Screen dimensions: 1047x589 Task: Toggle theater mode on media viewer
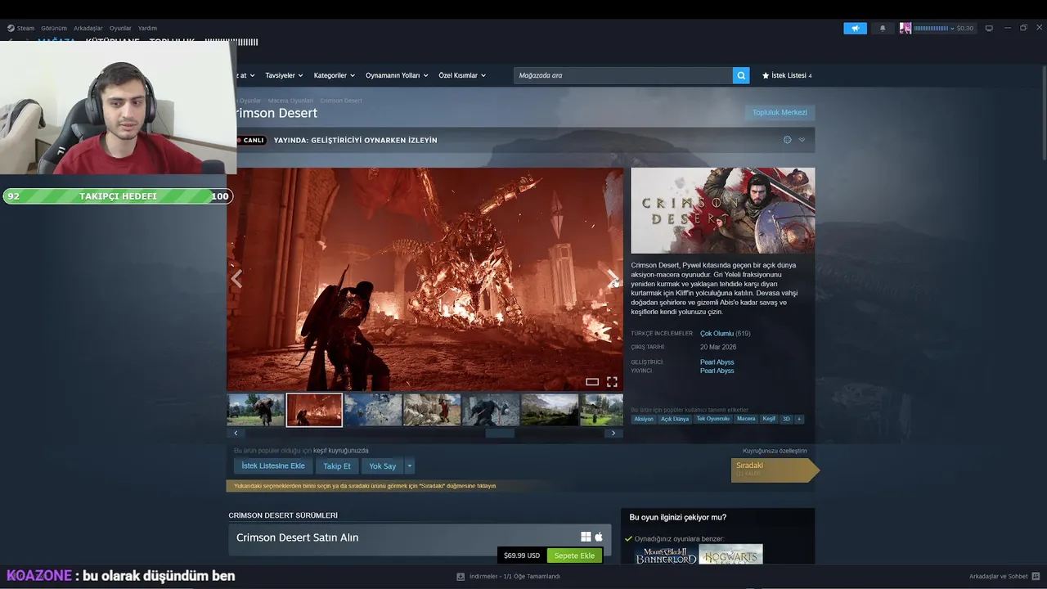pos(592,382)
